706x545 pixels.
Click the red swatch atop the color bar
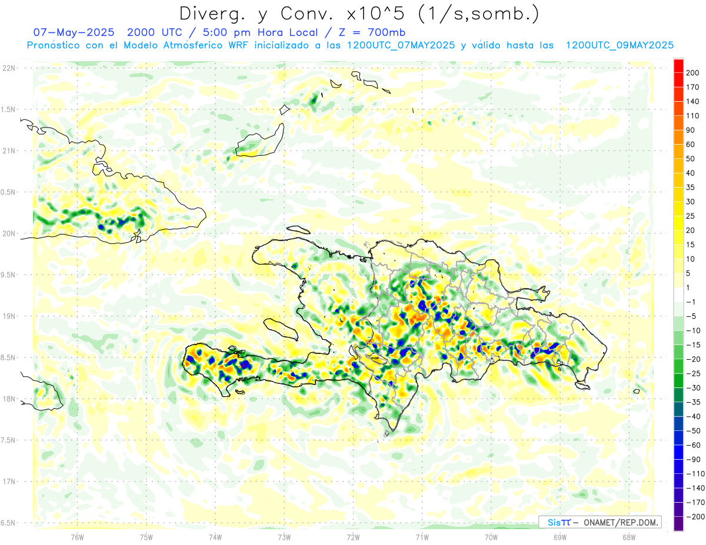678,65
